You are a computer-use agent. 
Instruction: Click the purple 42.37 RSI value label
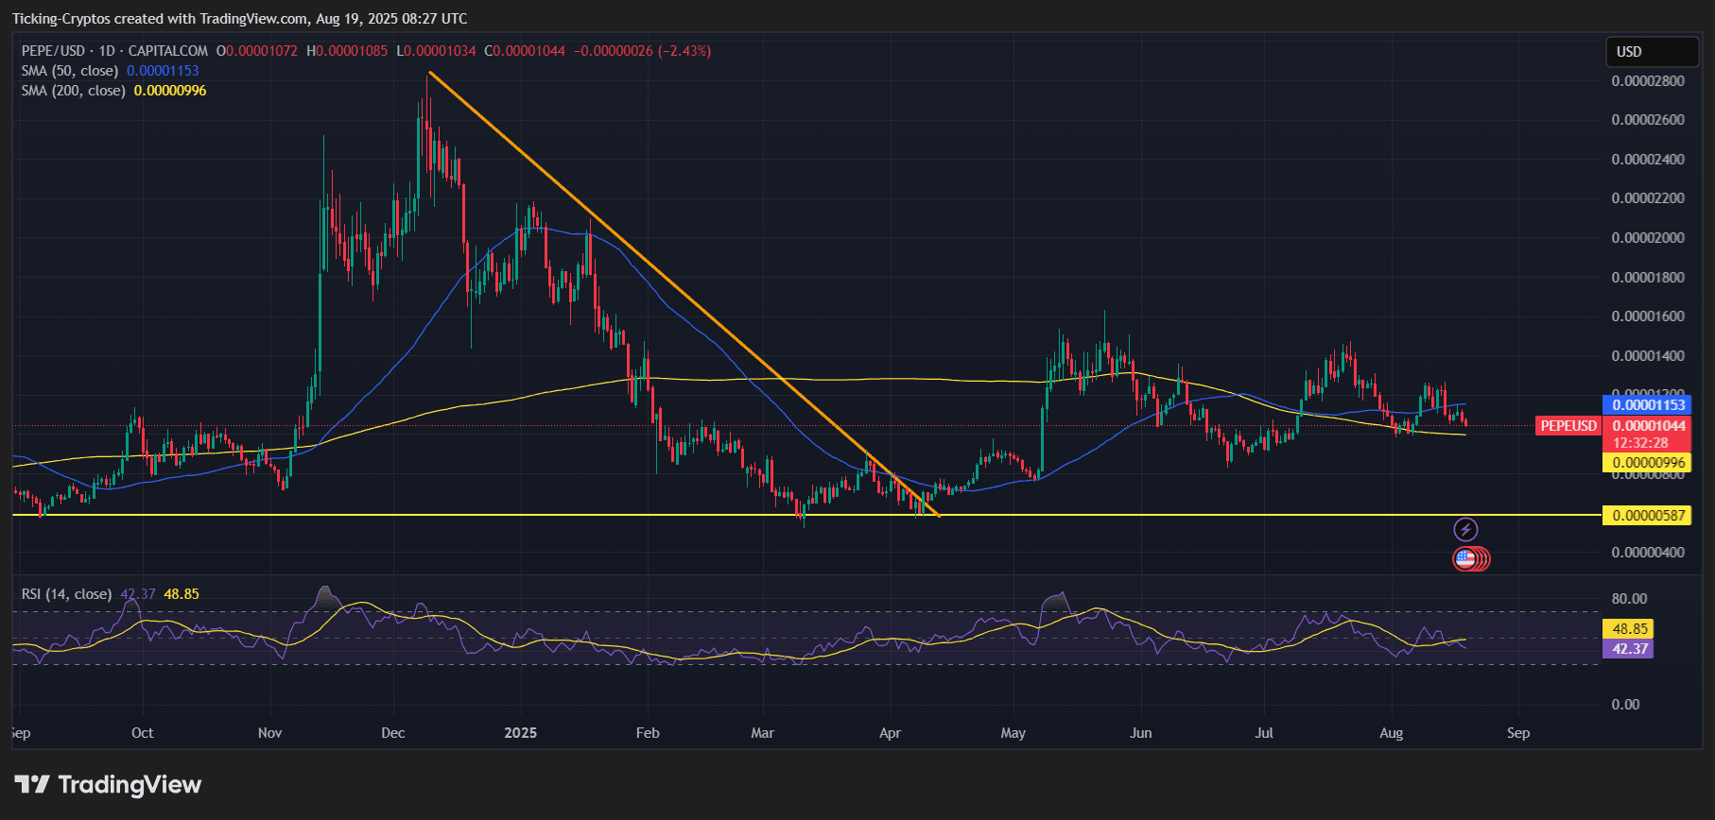tap(1628, 649)
